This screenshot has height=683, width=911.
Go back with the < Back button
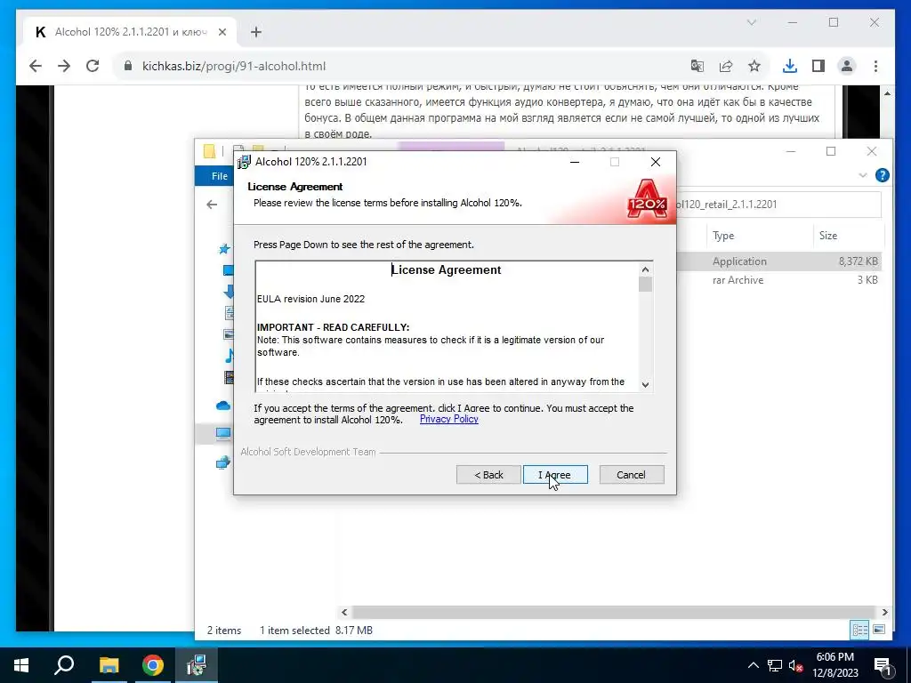tap(488, 475)
